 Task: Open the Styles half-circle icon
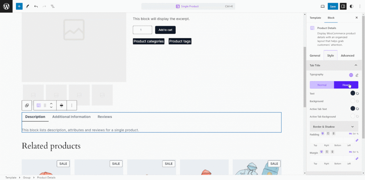pyautogui.click(x=351, y=6)
